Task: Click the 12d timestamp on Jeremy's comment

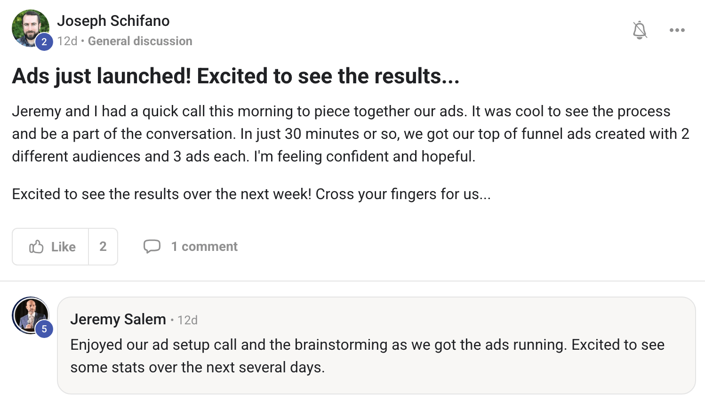Action: pos(187,320)
